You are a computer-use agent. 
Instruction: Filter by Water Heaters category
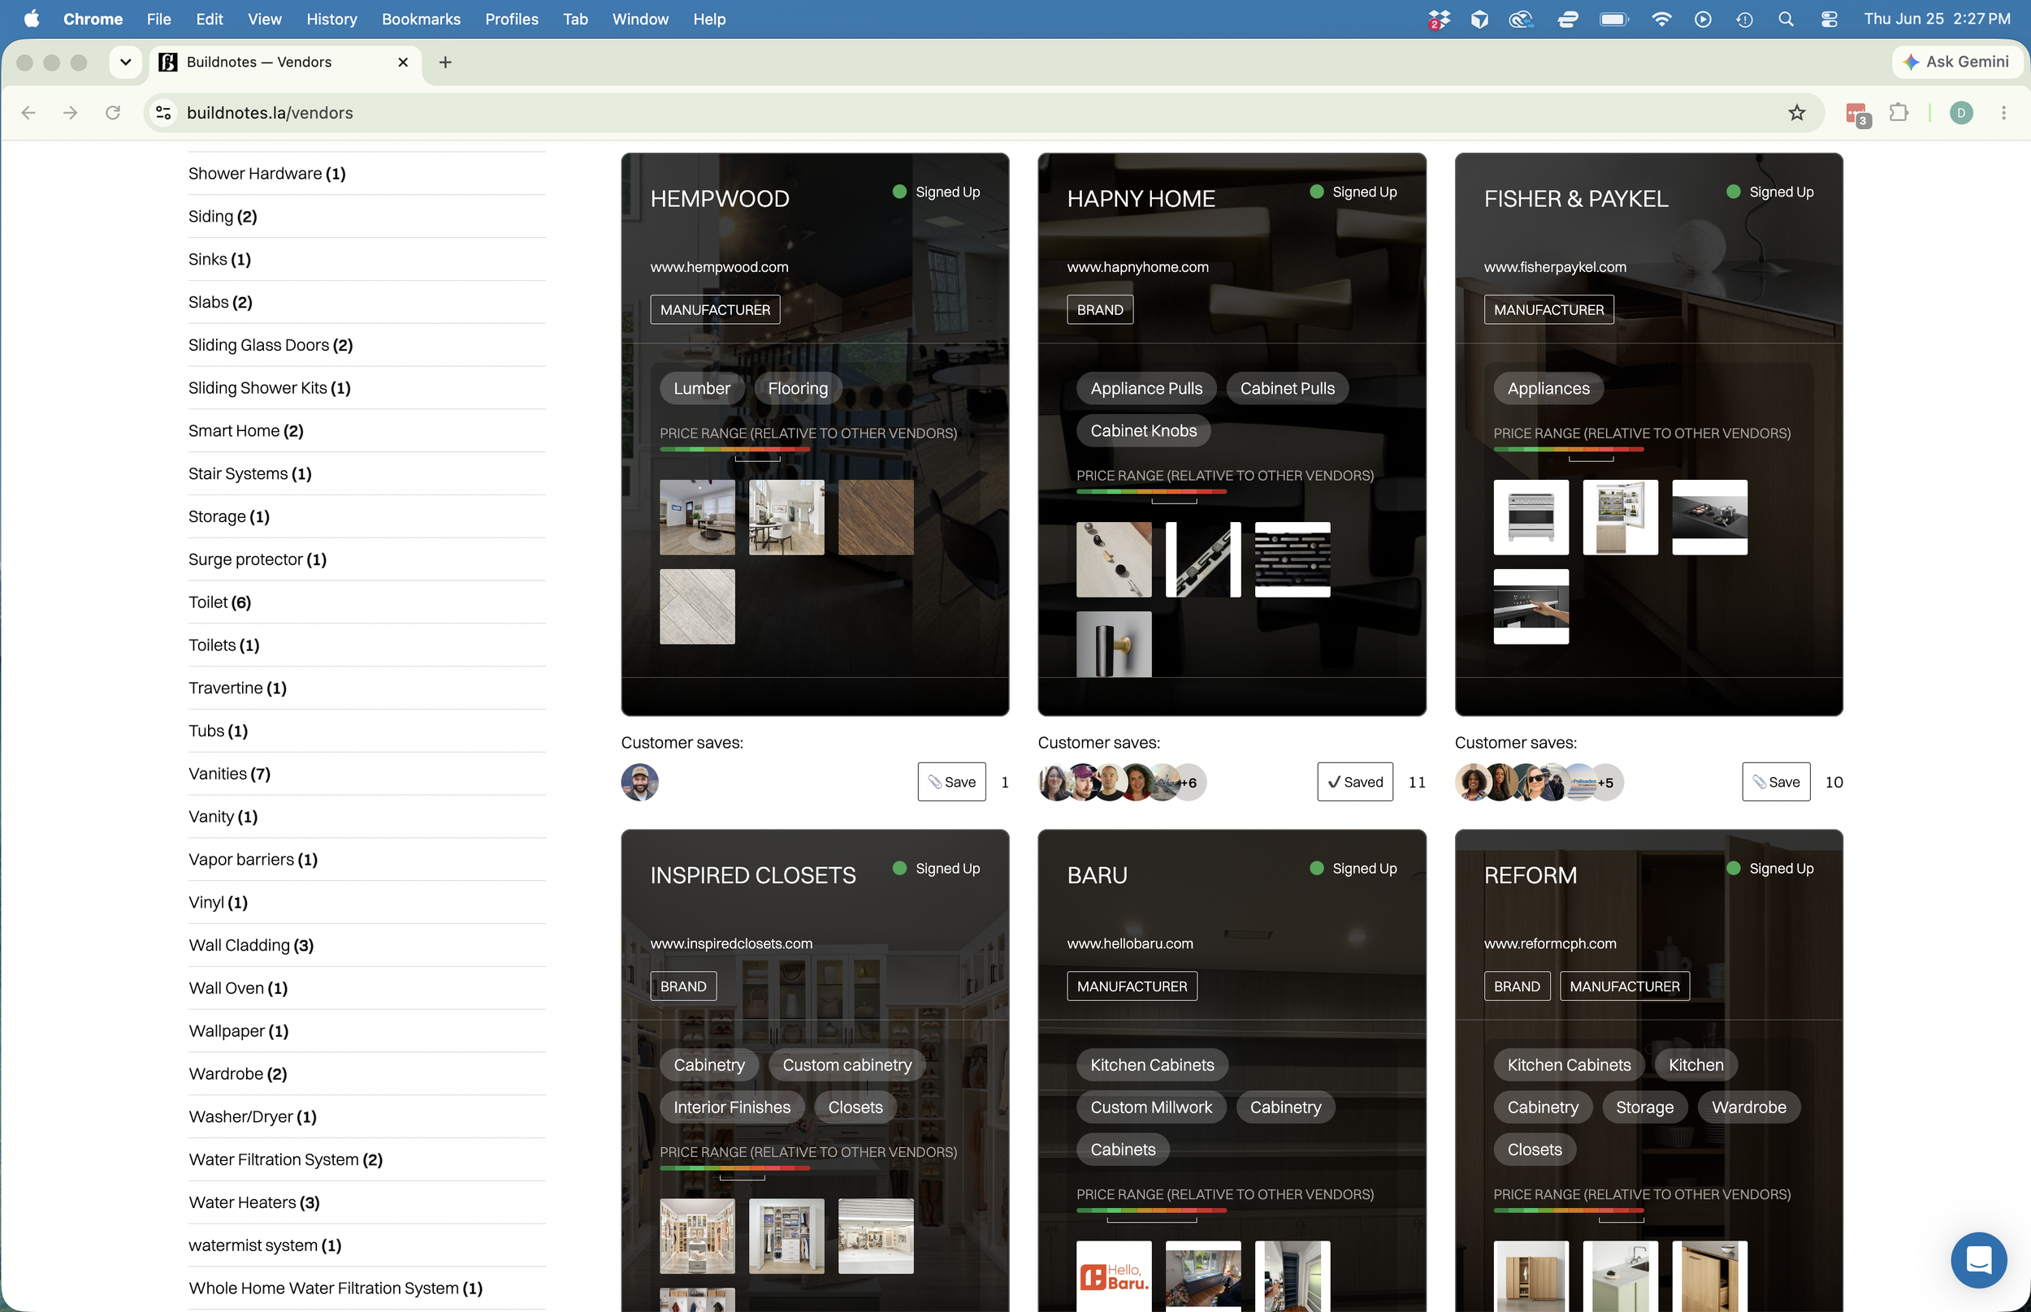[x=254, y=1202]
